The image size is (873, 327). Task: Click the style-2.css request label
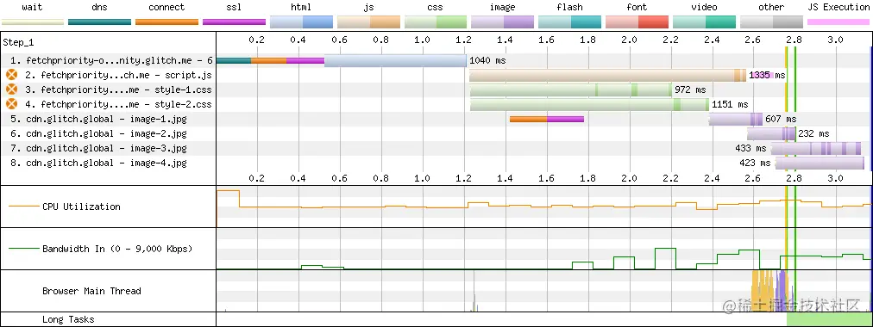[118, 104]
